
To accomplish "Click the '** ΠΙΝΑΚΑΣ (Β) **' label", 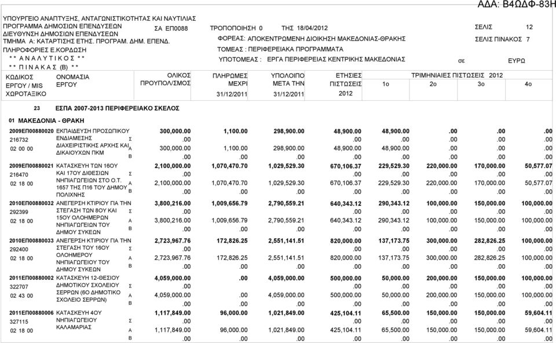I will tap(44, 67).
